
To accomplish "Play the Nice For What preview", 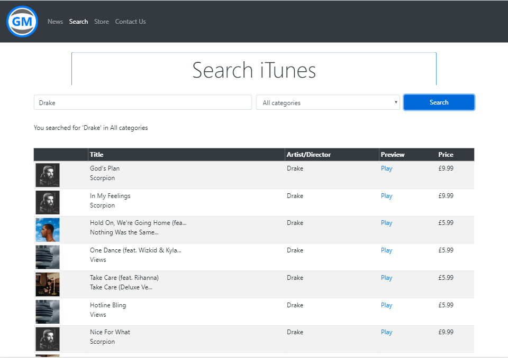I will 386,332.
